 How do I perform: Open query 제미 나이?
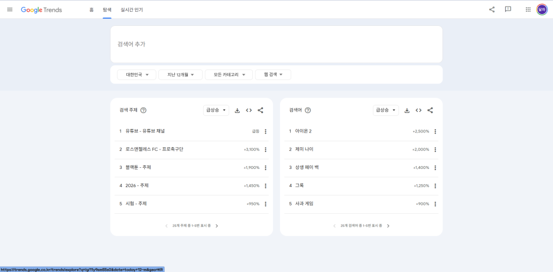(304, 150)
